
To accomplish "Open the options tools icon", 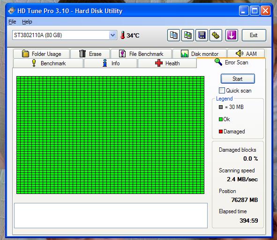I will pyautogui.click(x=216, y=35).
